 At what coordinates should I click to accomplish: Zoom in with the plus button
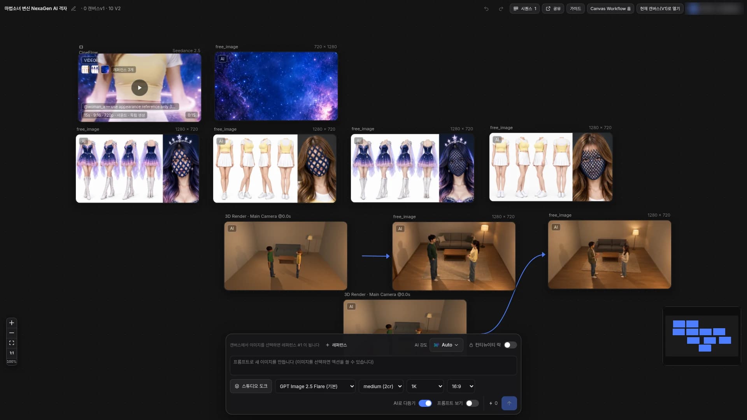(12, 323)
